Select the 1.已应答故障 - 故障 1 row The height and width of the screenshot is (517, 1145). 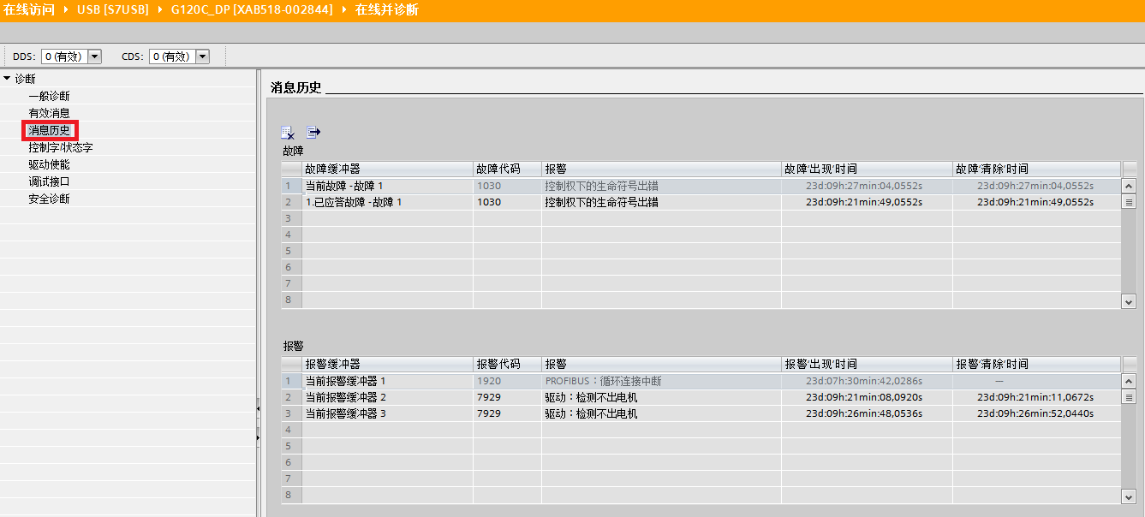coord(701,202)
